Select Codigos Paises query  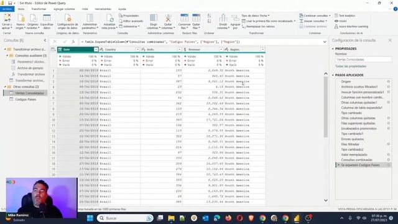25,100
